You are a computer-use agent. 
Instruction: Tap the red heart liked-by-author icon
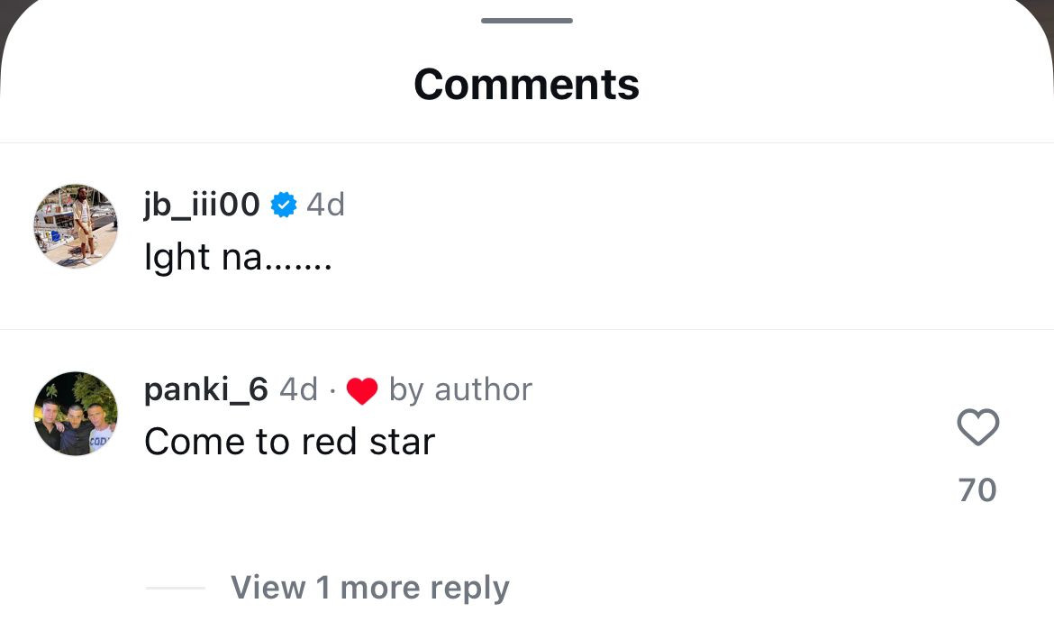point(362,390)
